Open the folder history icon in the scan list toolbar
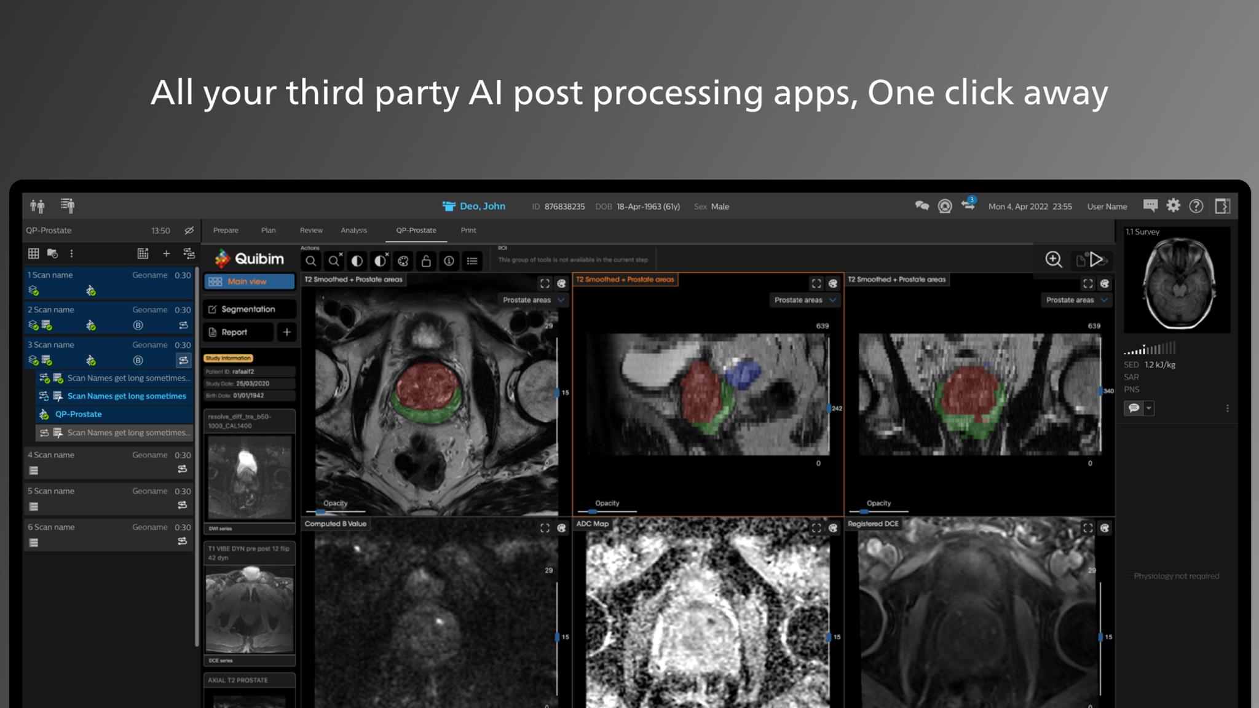The width and height of the screenshot is (1259, 708). tap(52, 253)
